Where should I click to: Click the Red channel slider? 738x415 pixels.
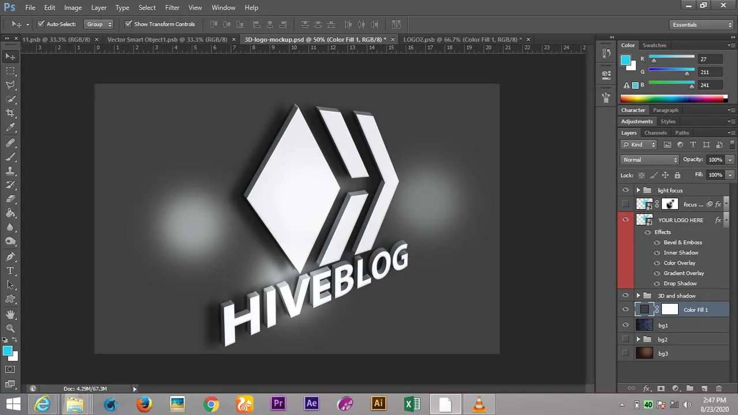(672, 57)
